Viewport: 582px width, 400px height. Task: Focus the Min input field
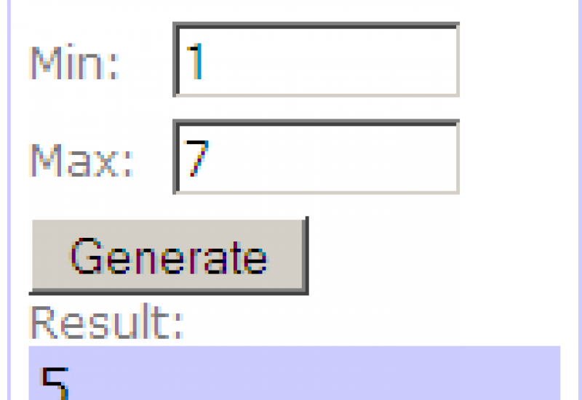coord(316,60)
